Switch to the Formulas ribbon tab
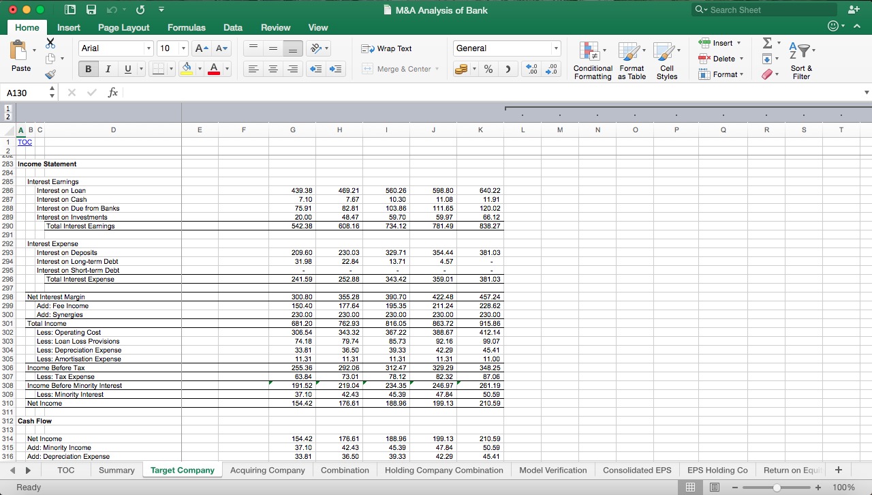Screen dimensions: 872x495 (x=186, y=28)
